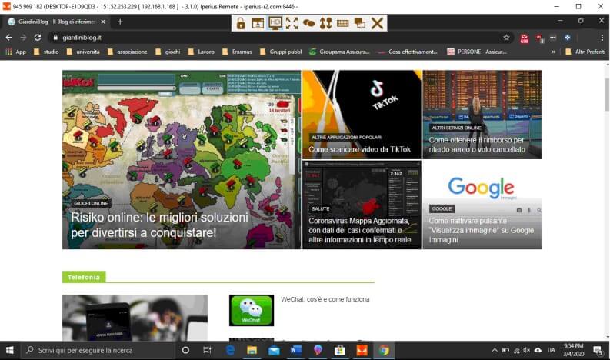This screenshot has width=610, height=360.
Task: Open the Telefonia section heading
Action: (x=84, y=277)
